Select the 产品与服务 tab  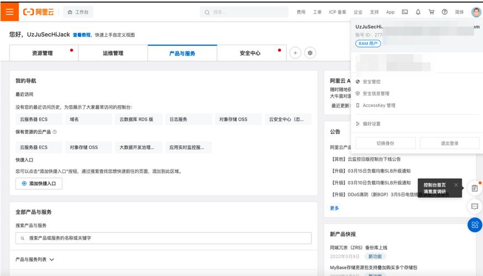[182, 53]
